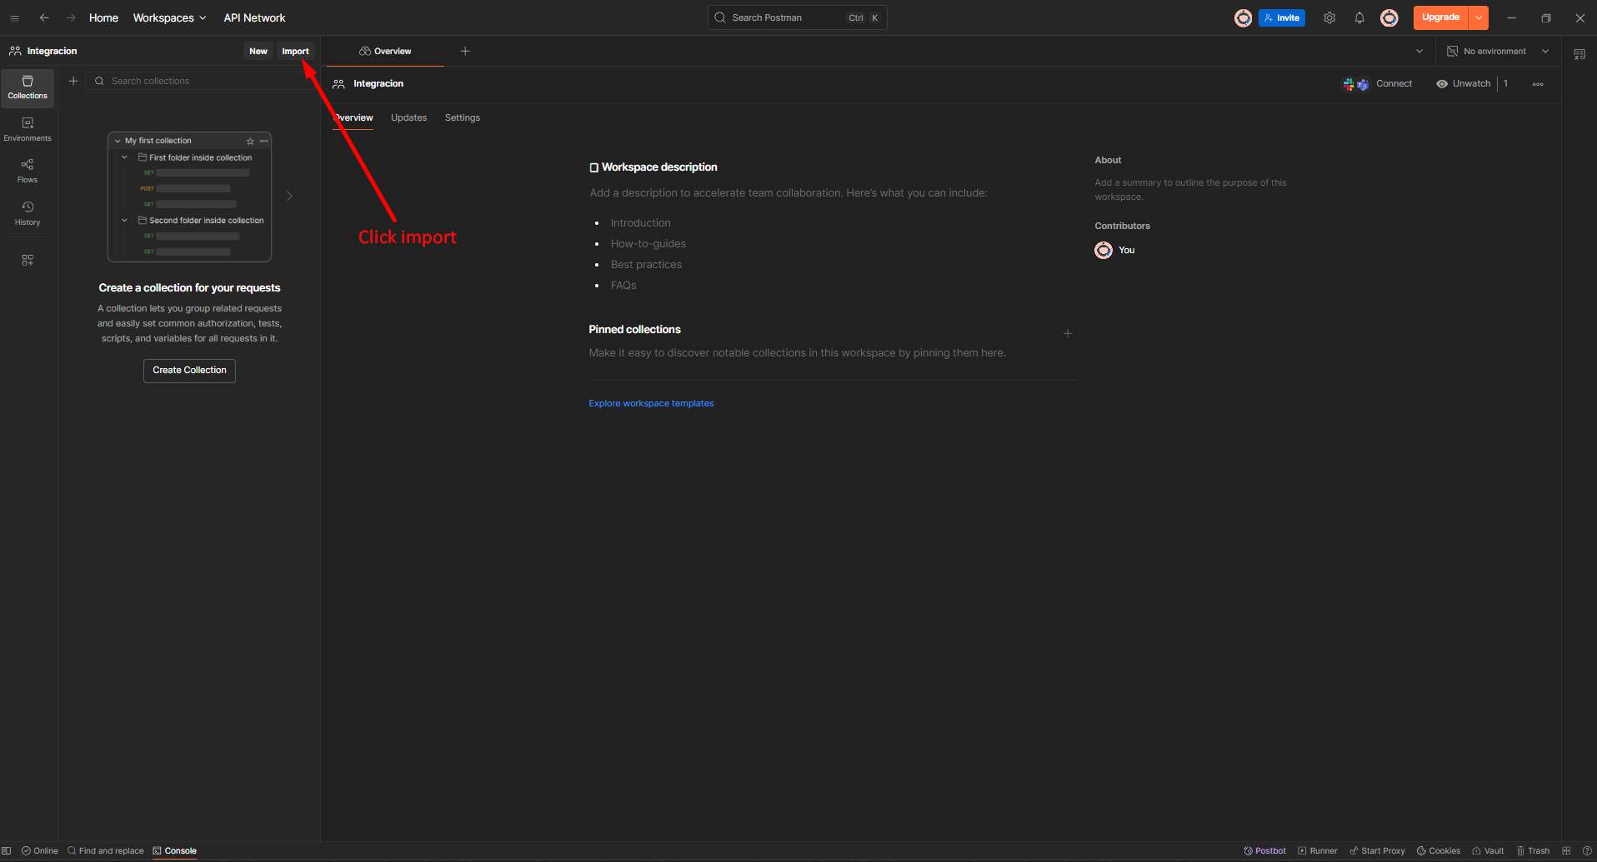The width and height of the screenshot is (1597, 862).
Task: Switch to the Settings tab
Action: [x=462, y=117]
